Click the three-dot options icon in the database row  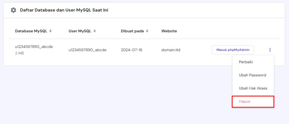pyautogui.click(x=270, y=50)
